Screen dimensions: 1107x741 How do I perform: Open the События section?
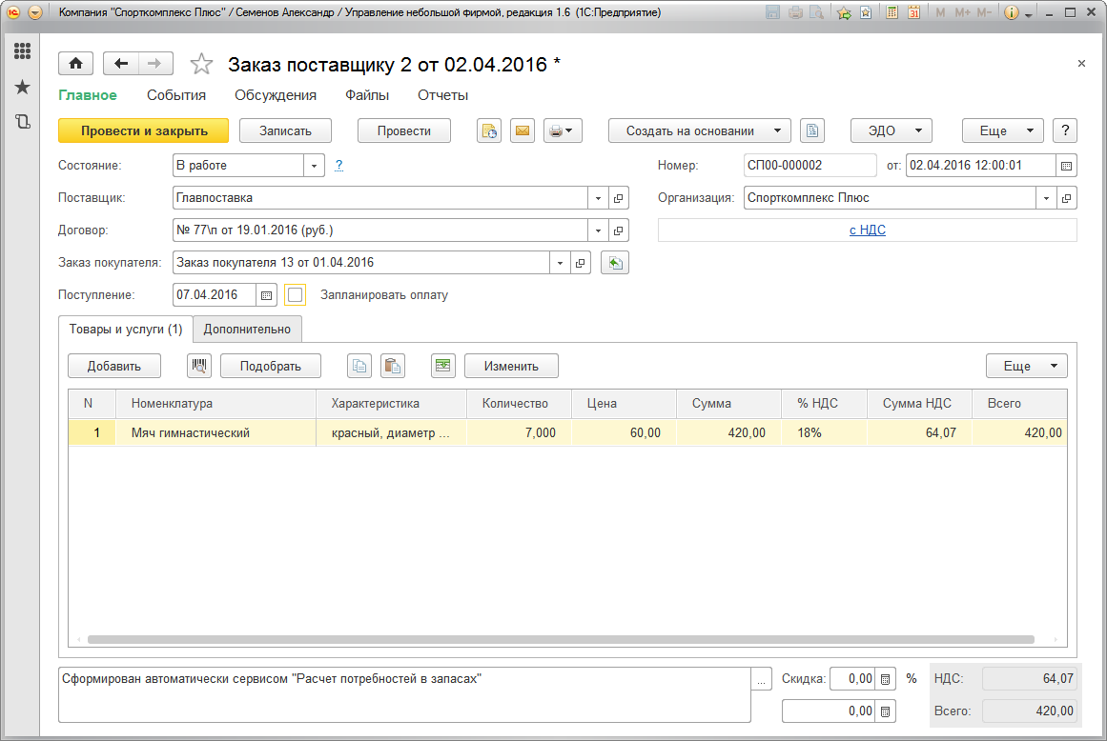click(x=176, y=95)
